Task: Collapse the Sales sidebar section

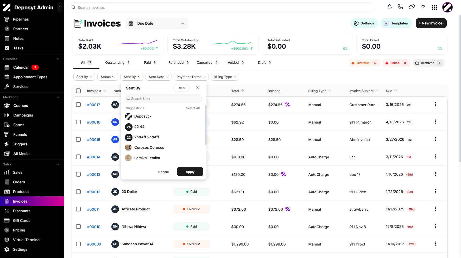Action: coord(58,164)
